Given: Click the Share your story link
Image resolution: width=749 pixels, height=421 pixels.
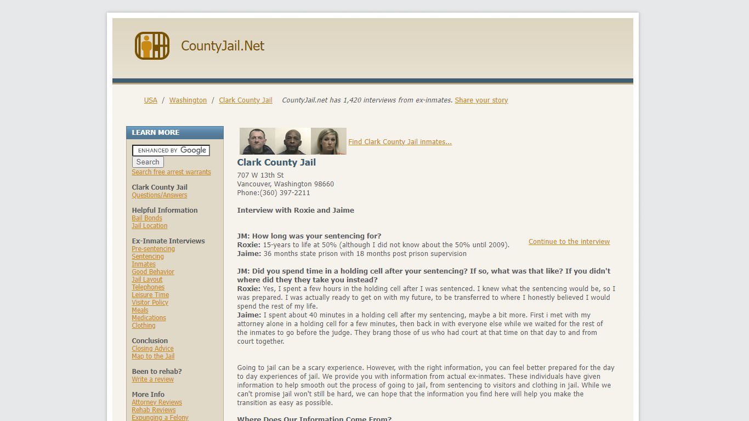Looking at the screenshot, I should point(481,100).
